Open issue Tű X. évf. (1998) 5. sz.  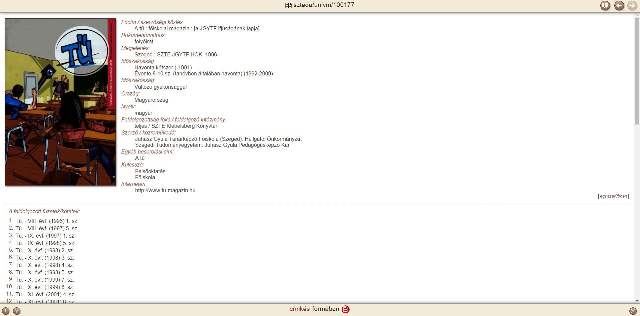(45, 273)
